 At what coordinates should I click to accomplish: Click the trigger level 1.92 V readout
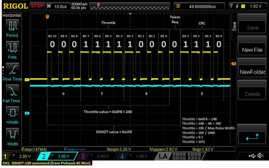tap(256, 6)
